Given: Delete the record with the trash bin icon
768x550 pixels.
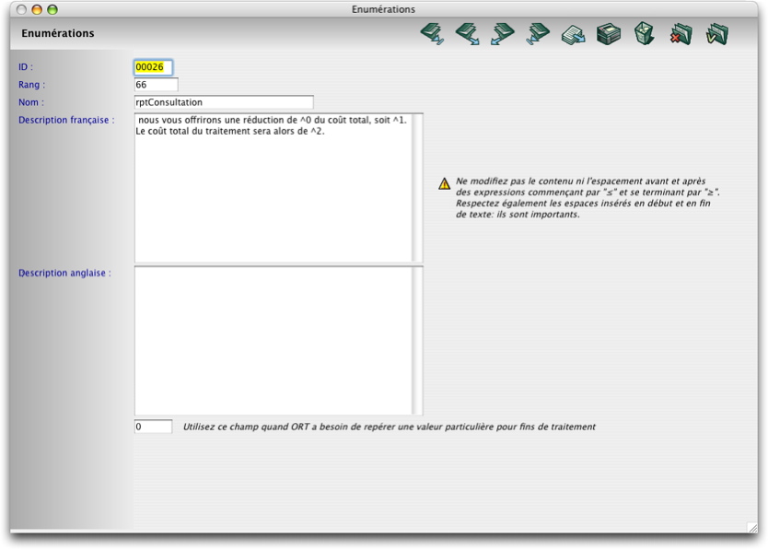Looking at the screenshot, I should point(644,34).
